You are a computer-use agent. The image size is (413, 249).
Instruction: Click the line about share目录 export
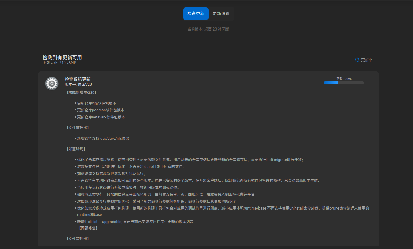click(x=130, y=167)
